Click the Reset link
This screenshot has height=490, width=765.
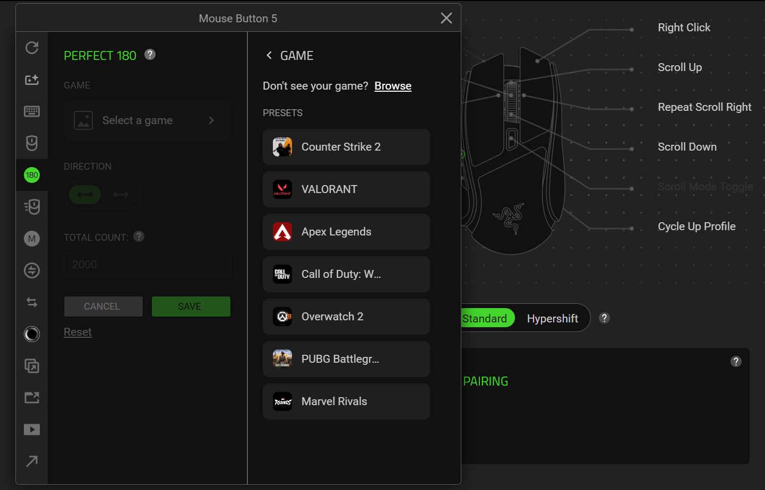pos(78,332)
